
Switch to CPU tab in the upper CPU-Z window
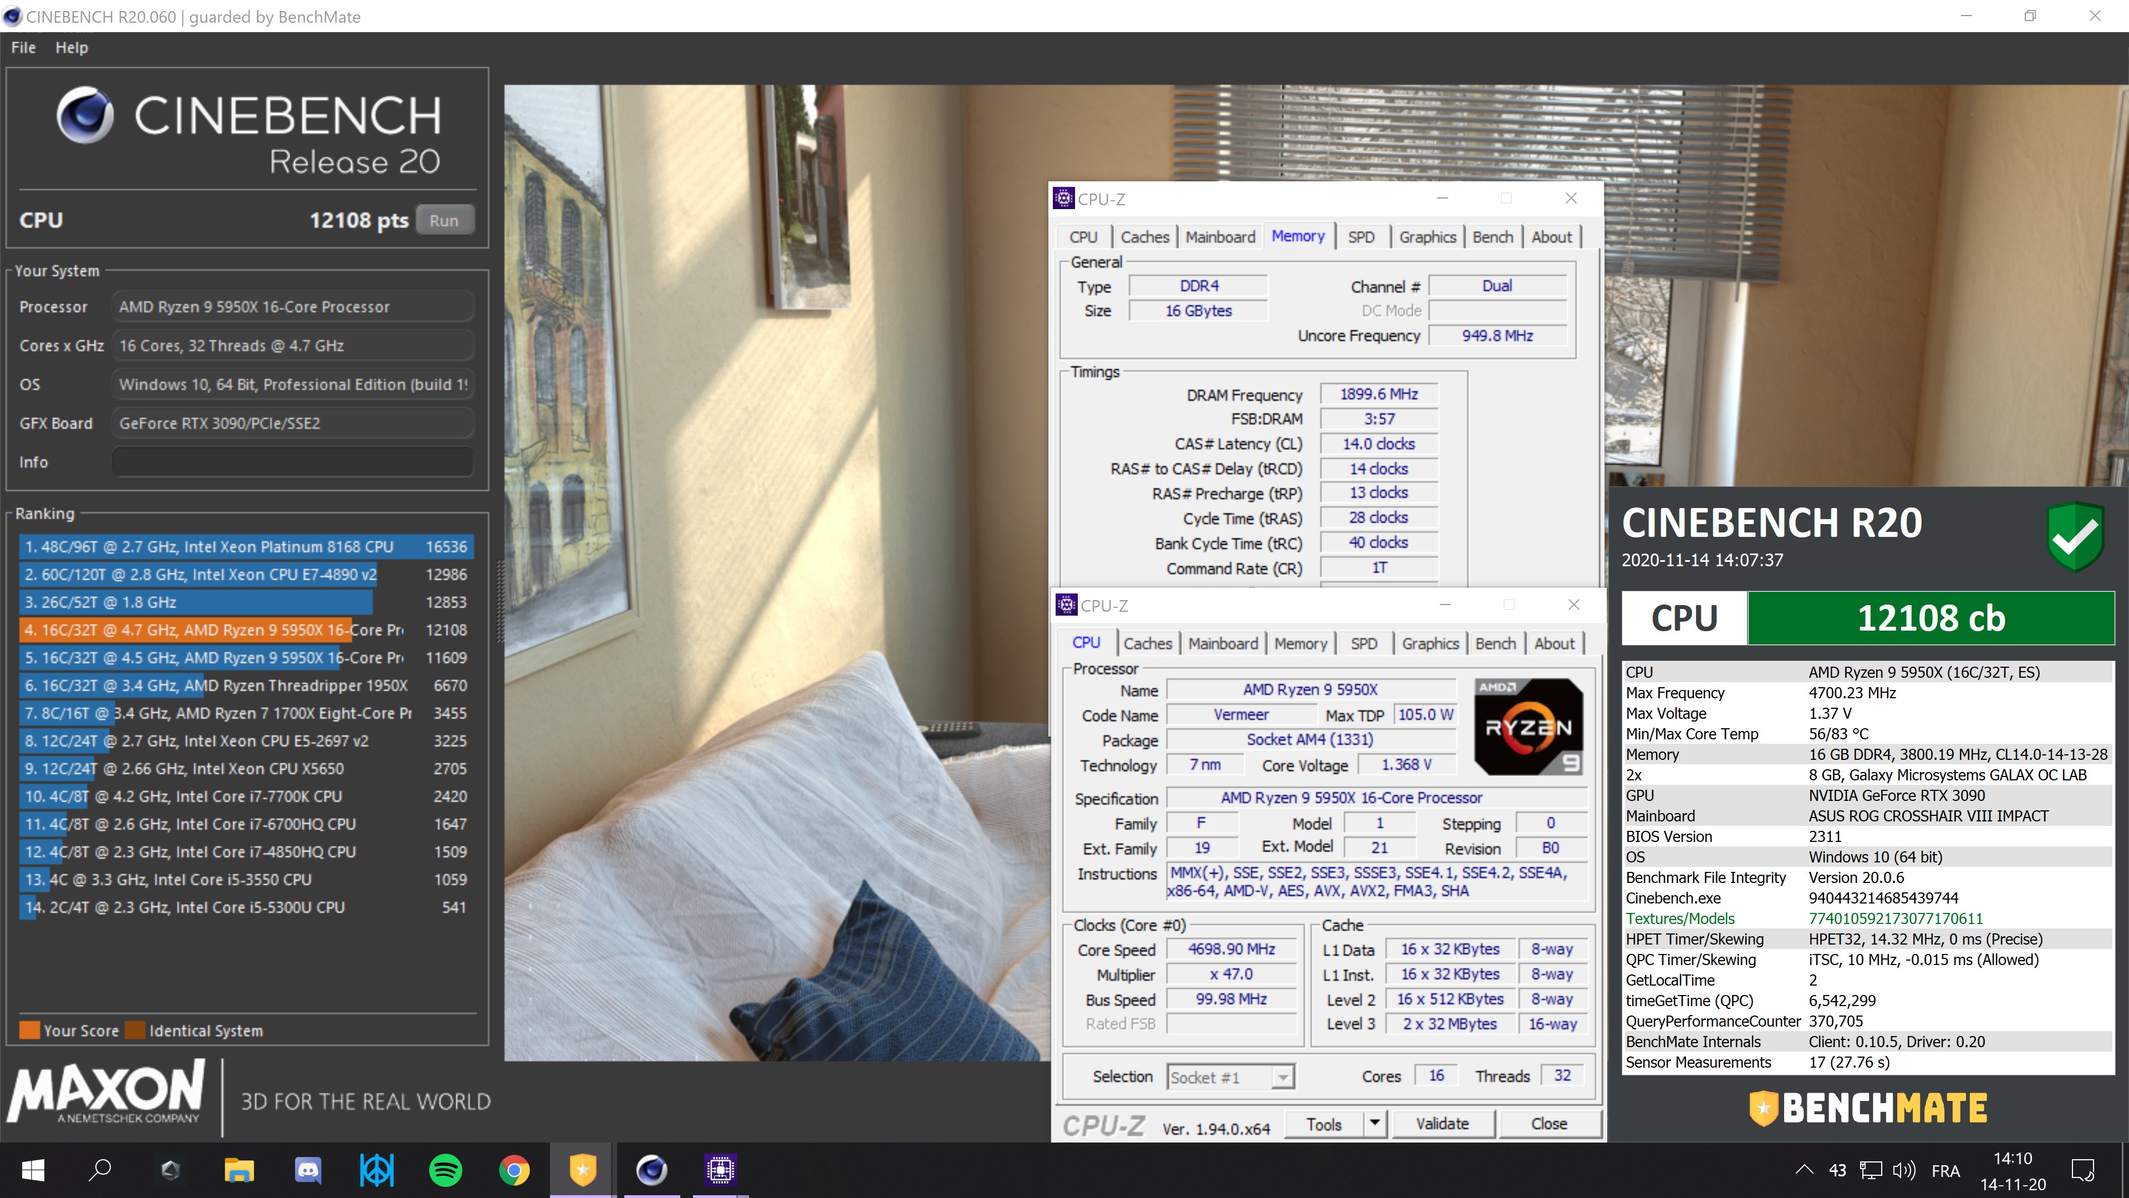point(1083,237)
